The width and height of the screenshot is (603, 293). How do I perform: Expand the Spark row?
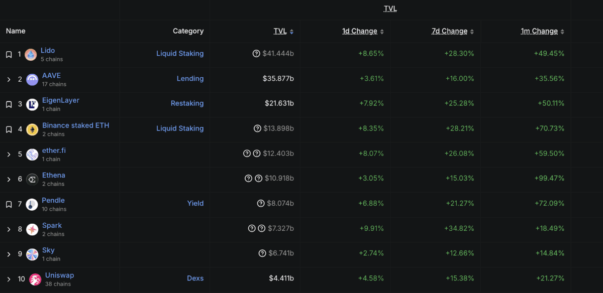pos(9,229)
